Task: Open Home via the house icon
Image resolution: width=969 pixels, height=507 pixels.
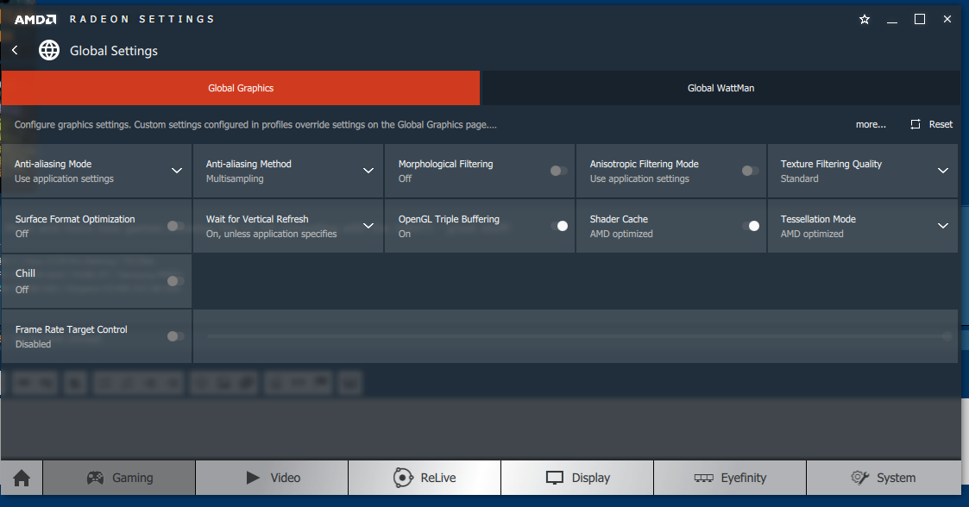Action: click(22, 478)
